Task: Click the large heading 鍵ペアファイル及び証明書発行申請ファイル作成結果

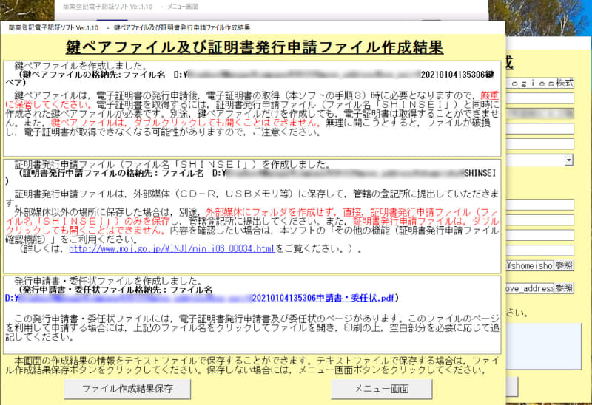Action: click(254, 47)
